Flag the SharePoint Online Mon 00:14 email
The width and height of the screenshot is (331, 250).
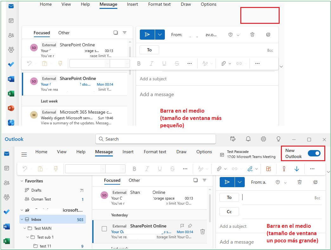pyautogui.click(x=182, y=226)
